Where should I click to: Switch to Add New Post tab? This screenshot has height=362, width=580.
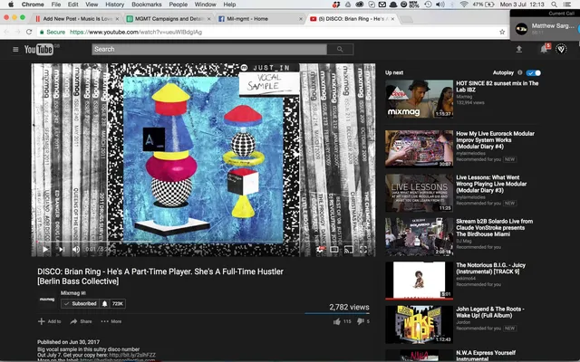point(77,18)
